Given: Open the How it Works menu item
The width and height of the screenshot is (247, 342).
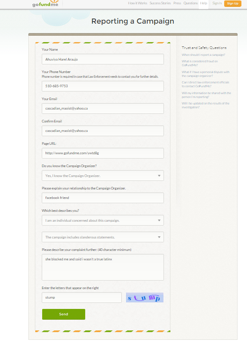Looking at the screenshot, I should pos(138,3).
